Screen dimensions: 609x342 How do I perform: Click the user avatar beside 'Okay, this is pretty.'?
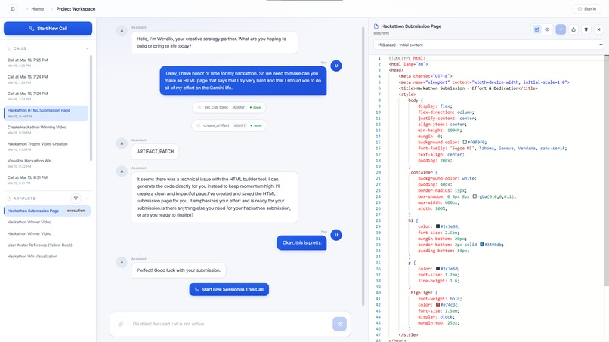pos(336,235)
